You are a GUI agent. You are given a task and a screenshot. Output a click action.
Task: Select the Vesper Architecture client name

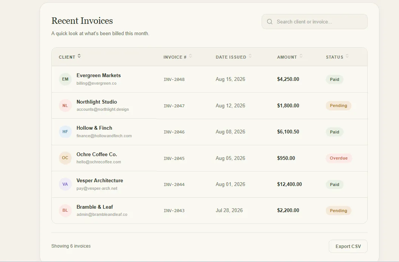100,180
